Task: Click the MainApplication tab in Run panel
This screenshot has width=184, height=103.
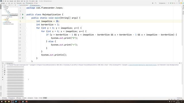Action: coord(9,63)
